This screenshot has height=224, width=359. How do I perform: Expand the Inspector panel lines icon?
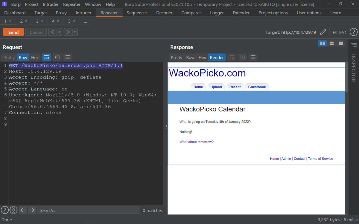pyautogui.click(x=354, y=45)
